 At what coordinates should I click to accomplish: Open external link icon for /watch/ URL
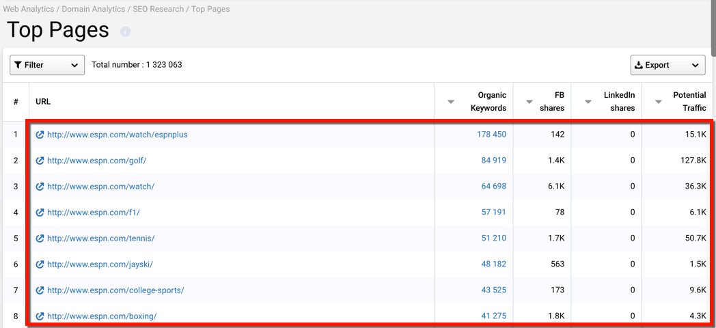pos(40,187)
